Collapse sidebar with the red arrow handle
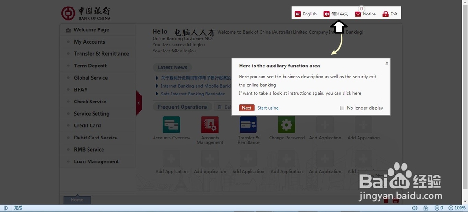 [139, 102]
